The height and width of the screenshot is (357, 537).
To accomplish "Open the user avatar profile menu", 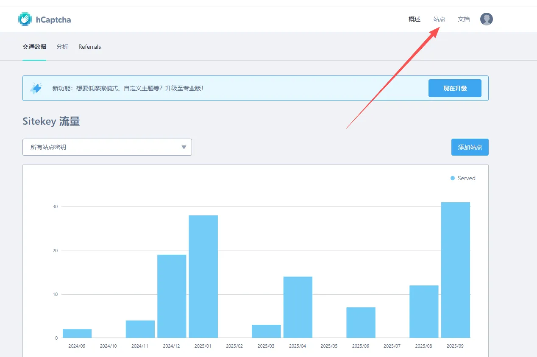I will pyautogui.click(x=486, y=19).
